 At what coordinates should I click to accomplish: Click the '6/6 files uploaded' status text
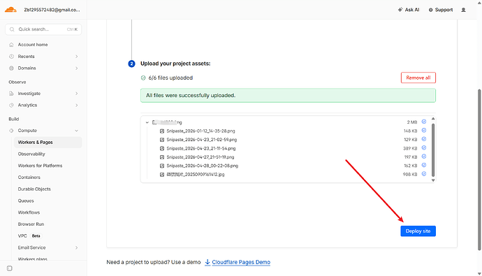click(170, 78)
